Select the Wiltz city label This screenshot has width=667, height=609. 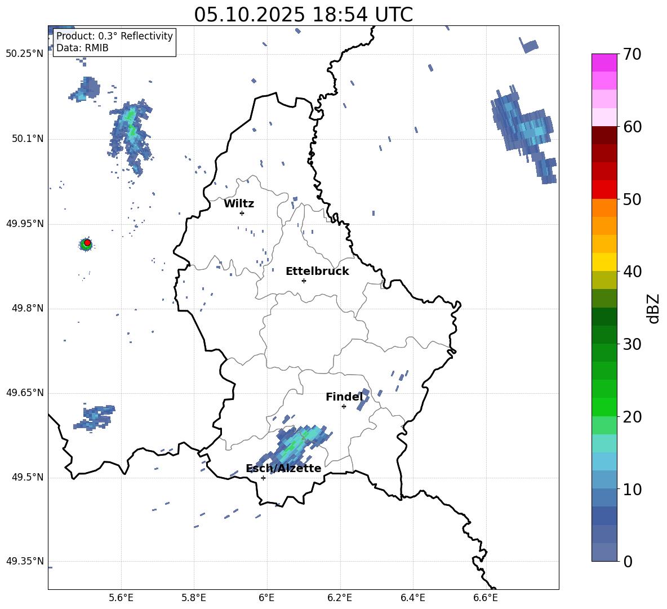pos(239,204)
